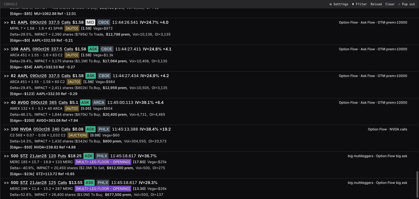Pop out the console window

tap(406, 4)
